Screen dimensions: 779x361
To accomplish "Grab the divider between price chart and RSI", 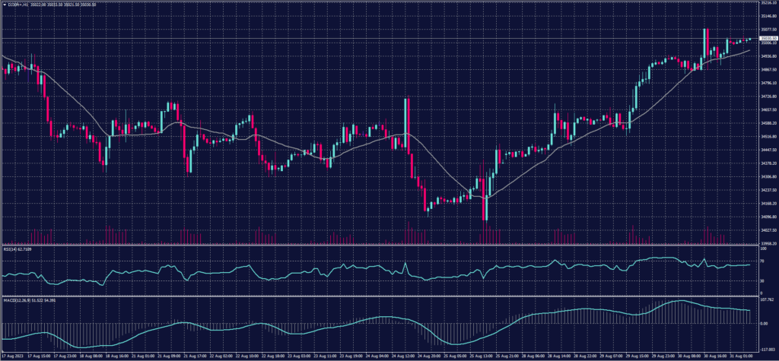I will [380, 245].
